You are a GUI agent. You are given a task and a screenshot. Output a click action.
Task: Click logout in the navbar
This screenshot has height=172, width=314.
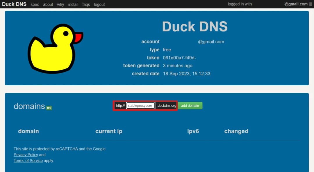point(99,4)
